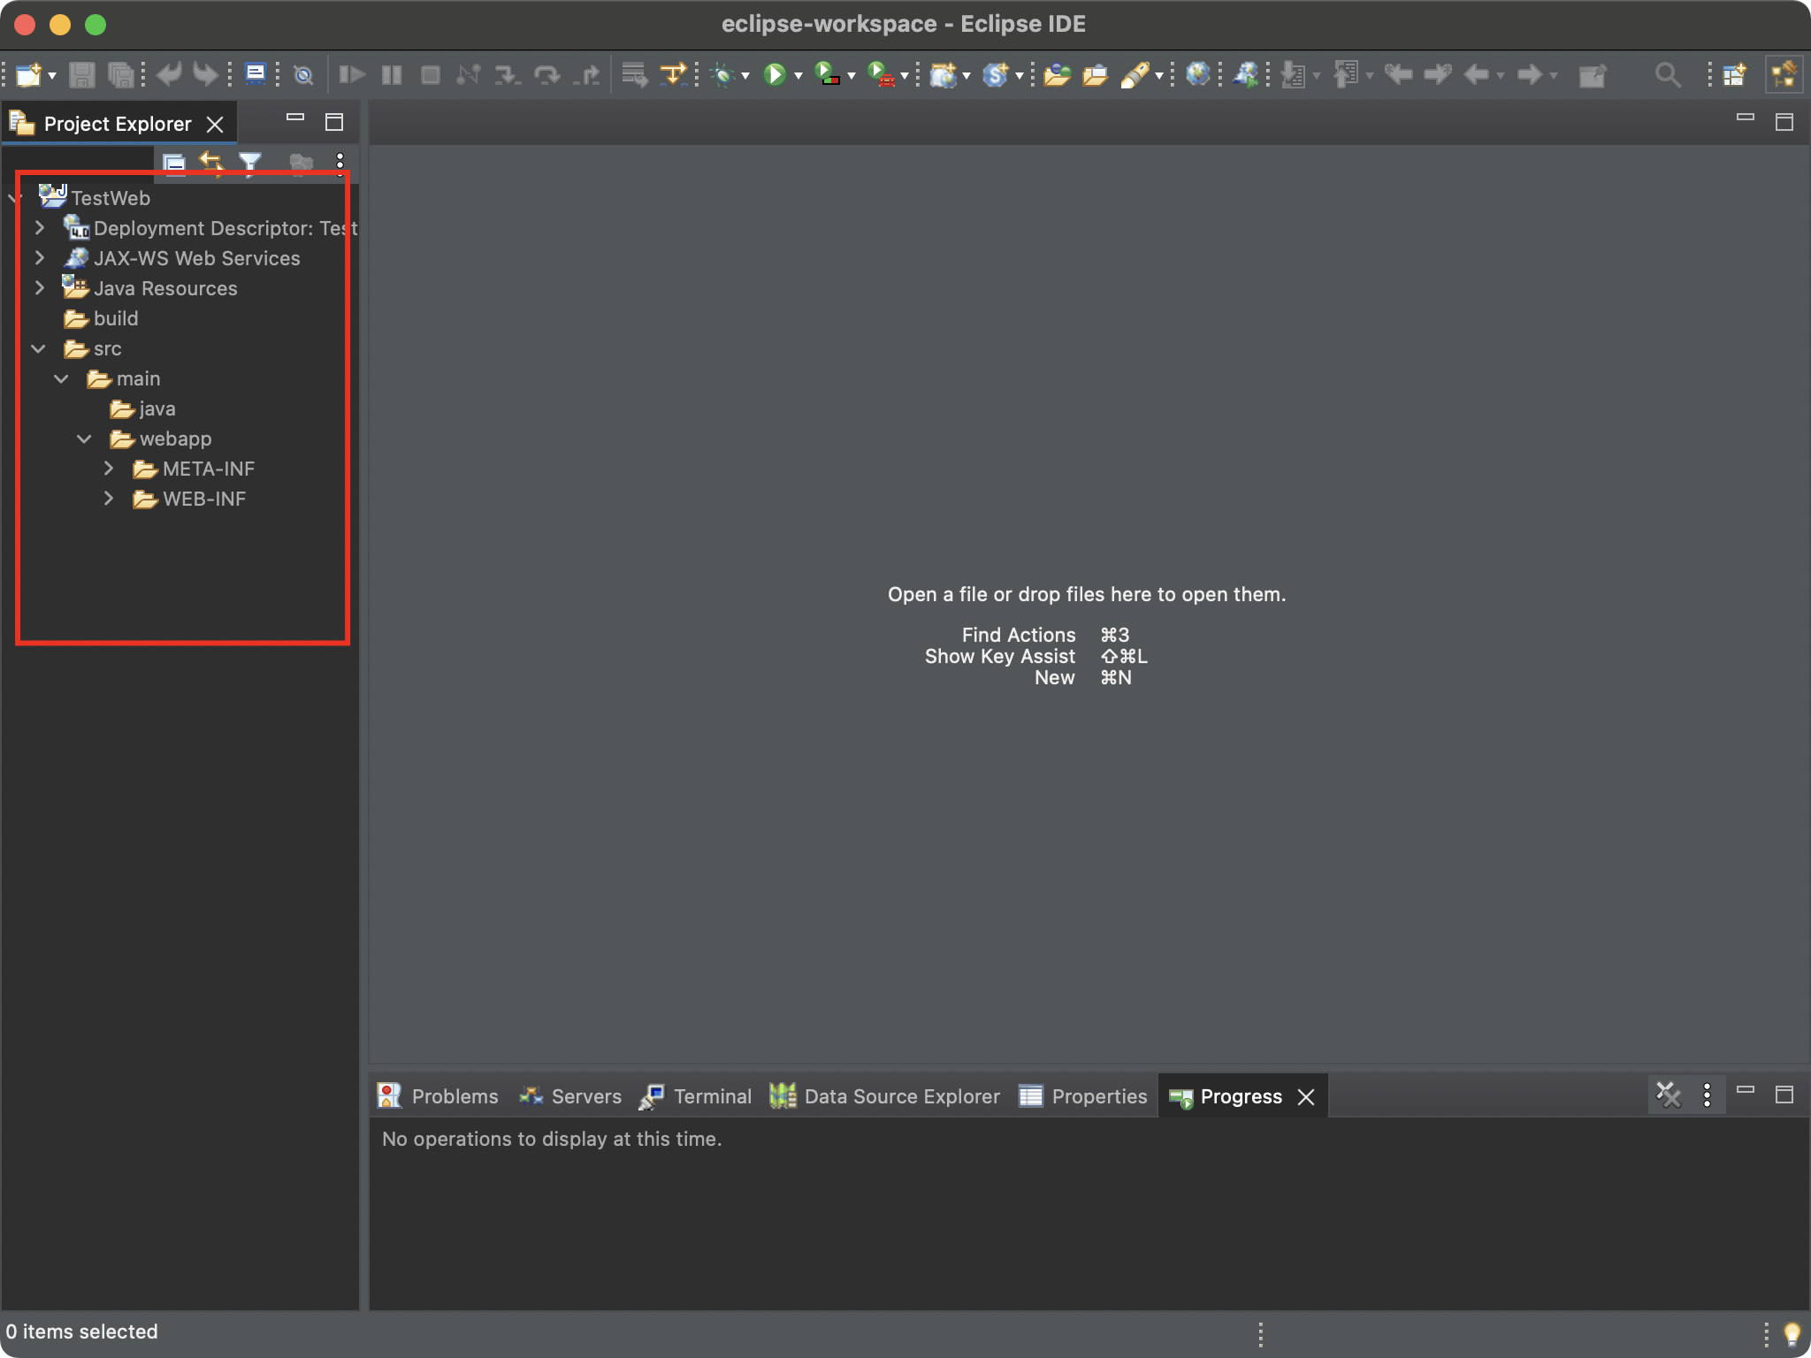Collapse the src folder
1811x1358 pixels.
point(39,348)
